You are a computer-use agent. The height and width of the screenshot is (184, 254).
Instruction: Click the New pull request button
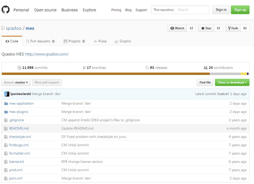click(x=47, y=82)
